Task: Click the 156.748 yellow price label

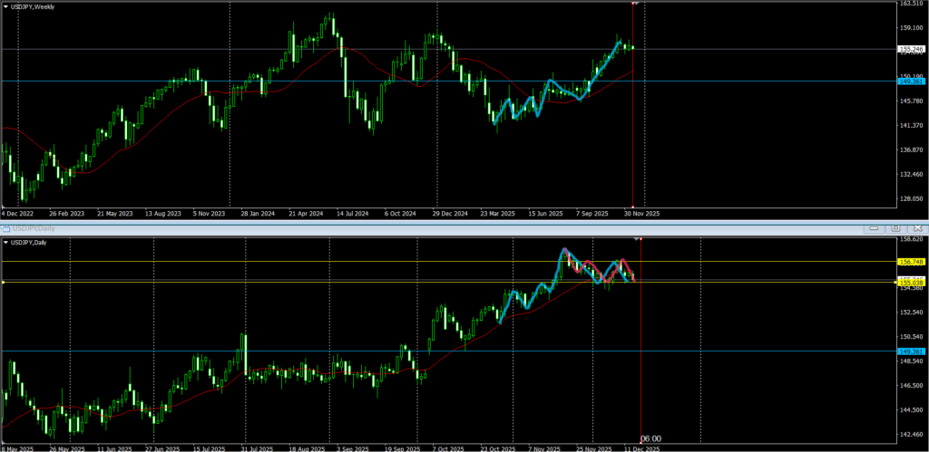Action: tap(910, 262)
